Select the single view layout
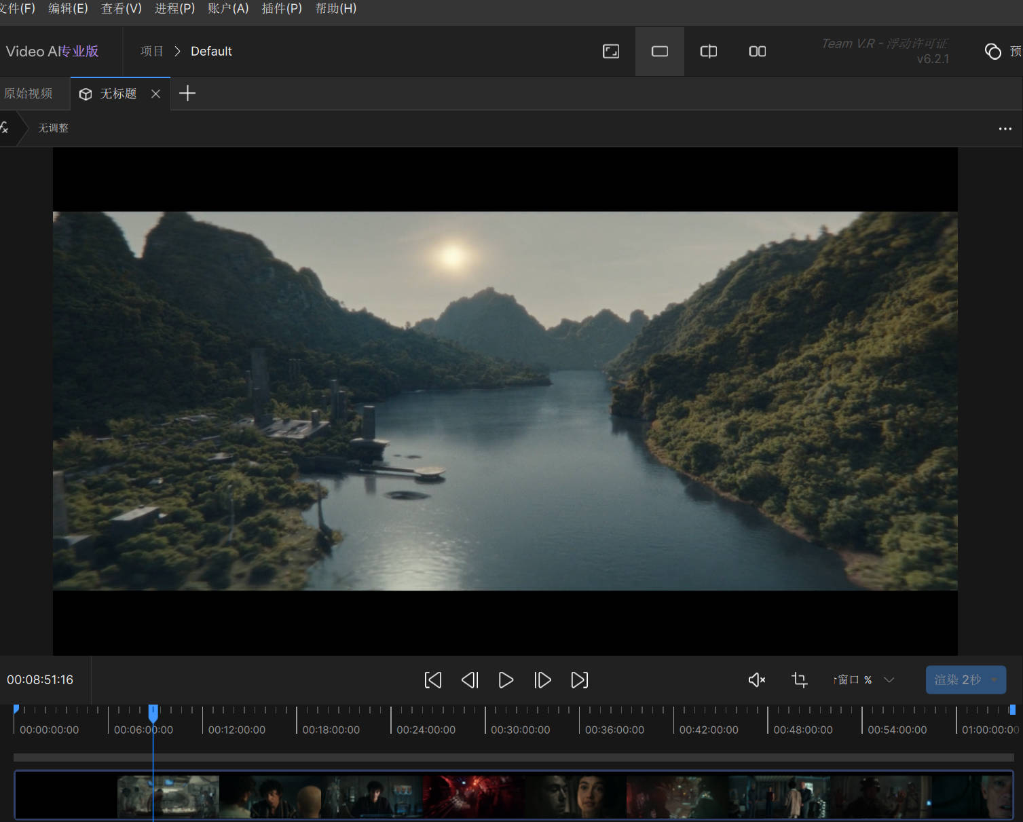This screenshot has width=1023, height=822. pos(659,52)
